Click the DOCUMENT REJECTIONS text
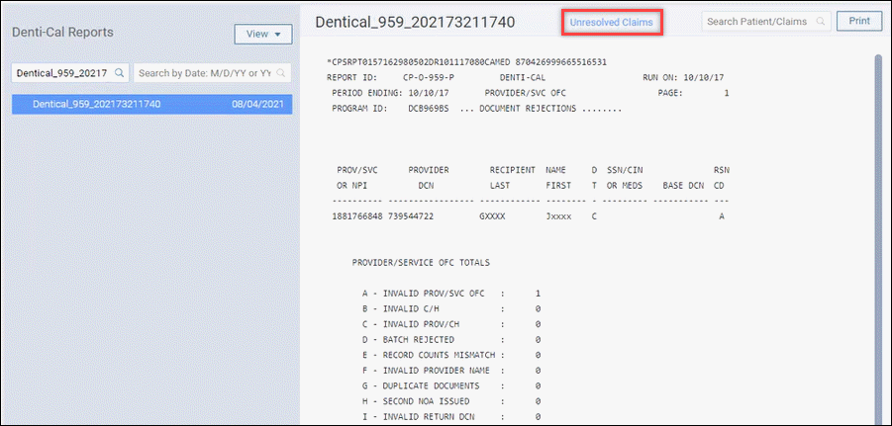Screen dimensions: 892x426 coord(528,108)
